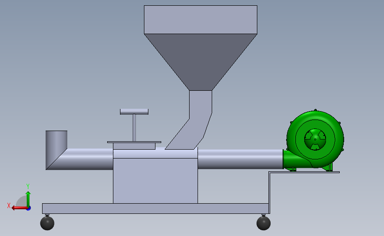Click the red X axis arrow on the triad

[19, 208]
